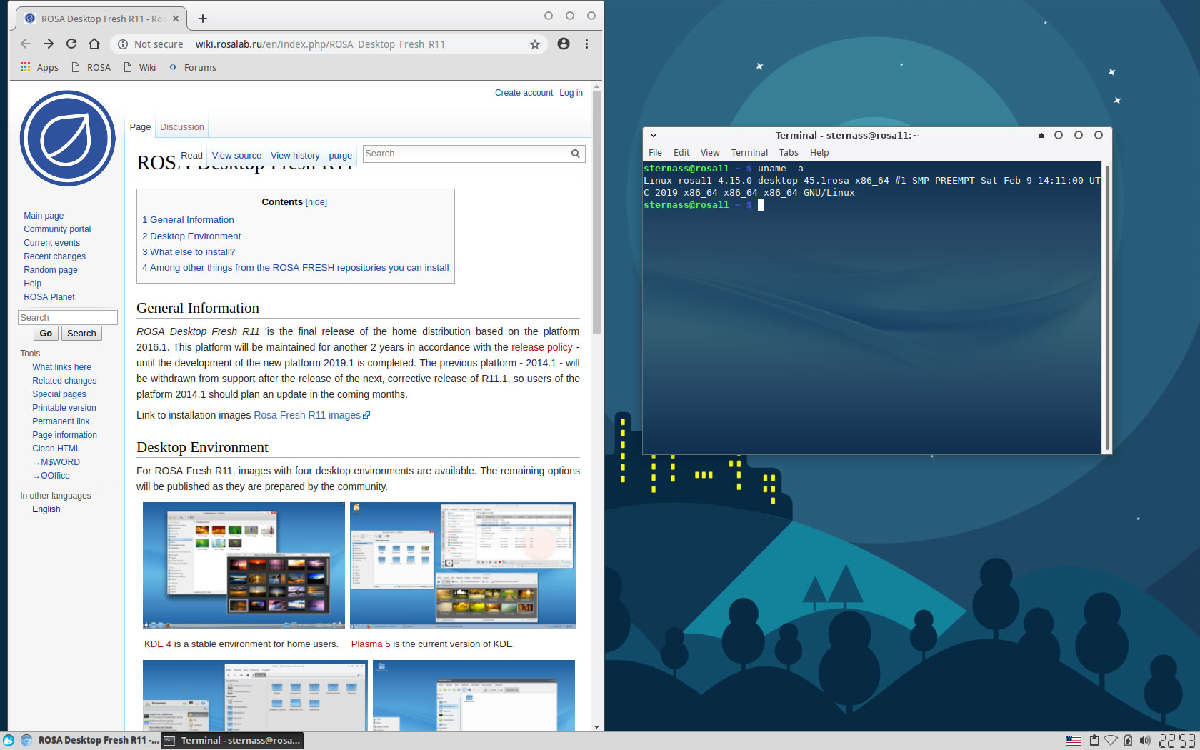This screenshot has width=1200, height=750.
Task: Select English language link
Action: click(x=46, y=509)
